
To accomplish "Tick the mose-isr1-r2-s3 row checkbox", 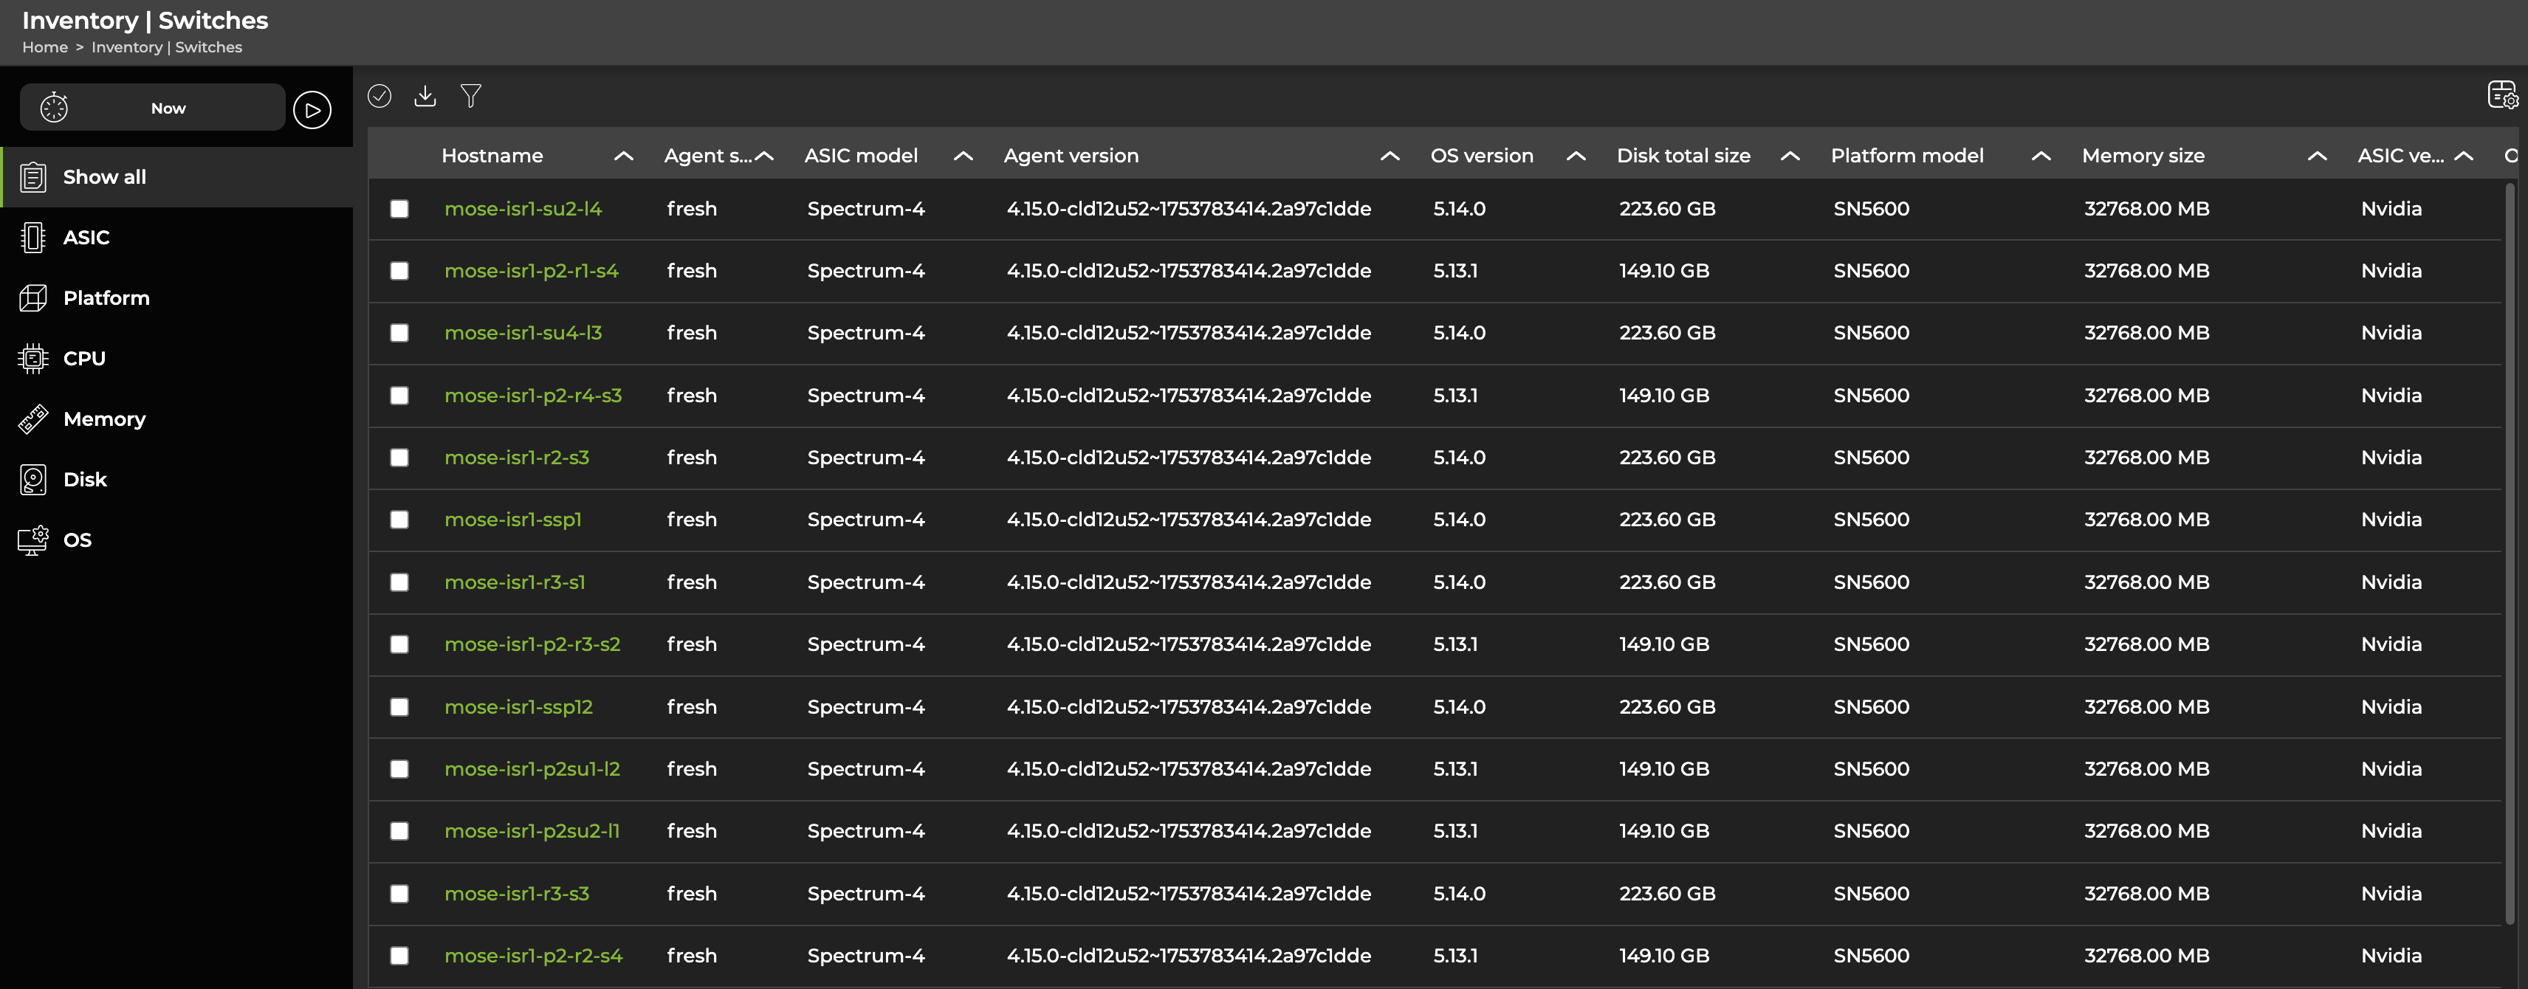I will (399, 458).
